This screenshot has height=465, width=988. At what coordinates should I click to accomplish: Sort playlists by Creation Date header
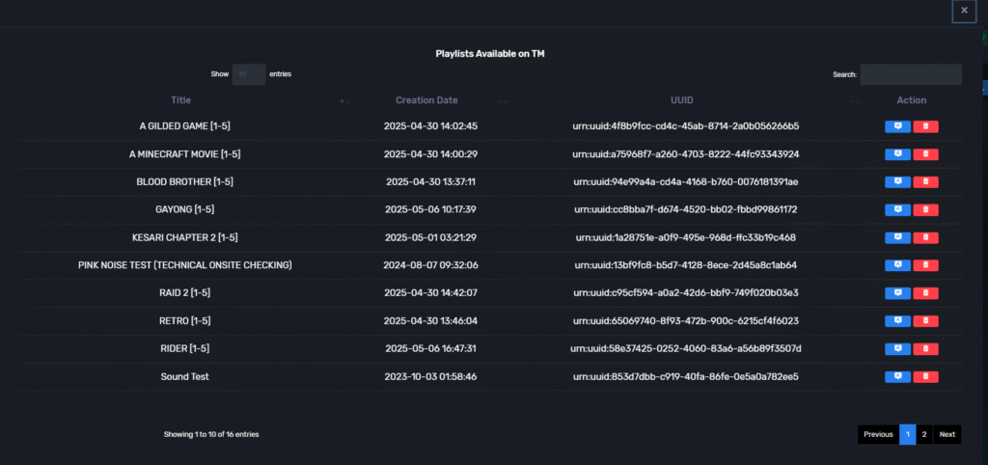(426, 100)
